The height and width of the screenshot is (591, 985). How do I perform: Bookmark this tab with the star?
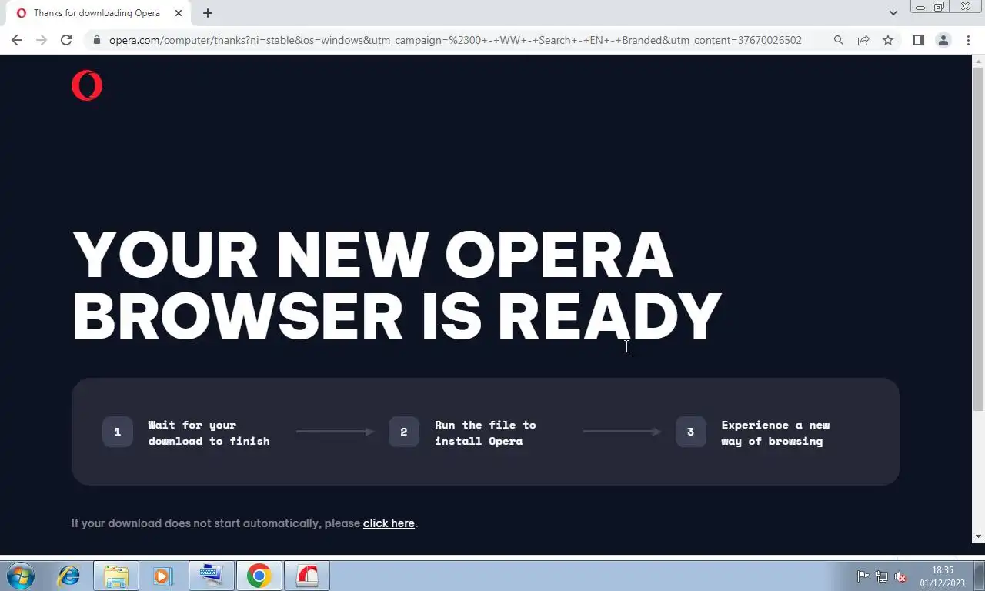tap(888, 40)
